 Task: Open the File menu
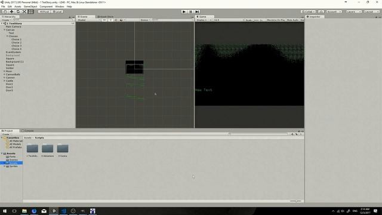3,7
